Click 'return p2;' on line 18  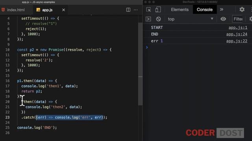31,91
